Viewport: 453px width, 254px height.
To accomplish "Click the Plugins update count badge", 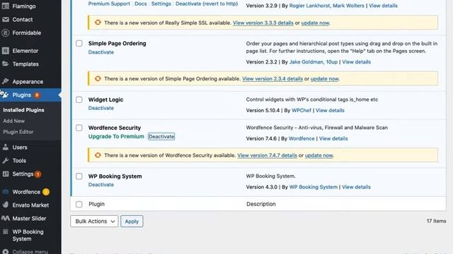I will [37, 95].
